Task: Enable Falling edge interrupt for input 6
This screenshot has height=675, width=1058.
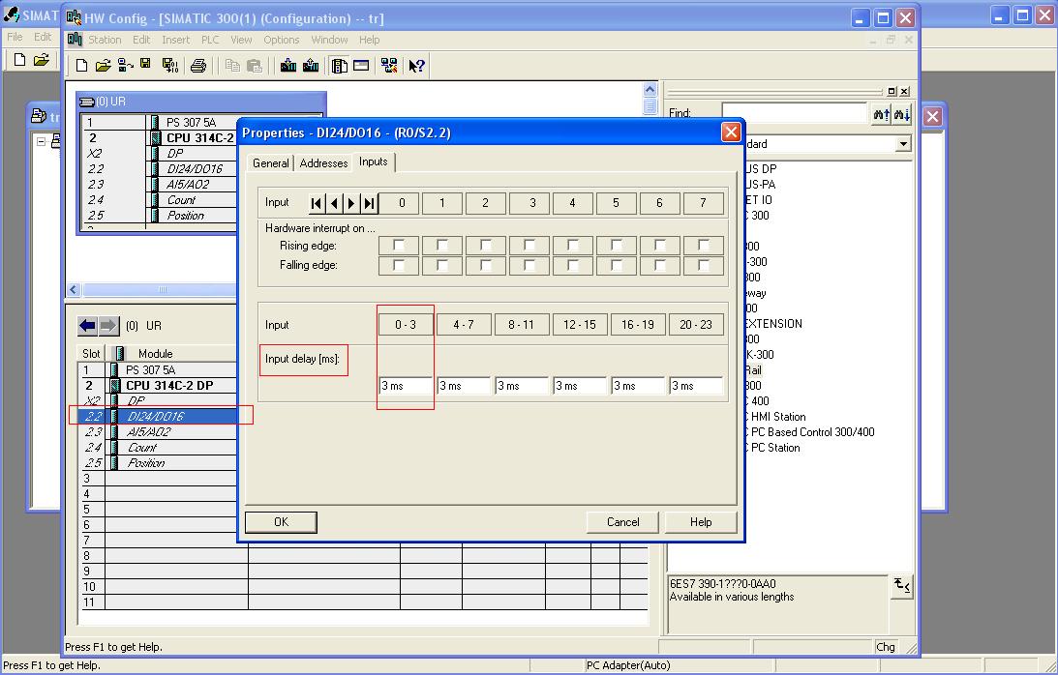Action: 660,266
